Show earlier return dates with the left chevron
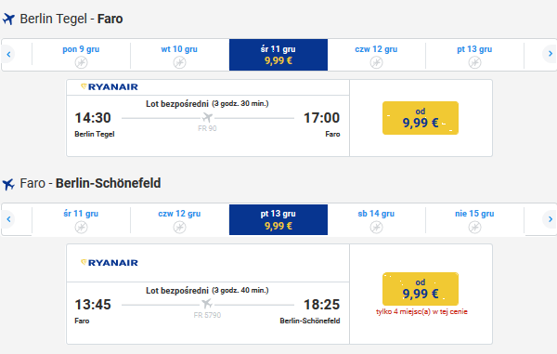 [8, 219]
